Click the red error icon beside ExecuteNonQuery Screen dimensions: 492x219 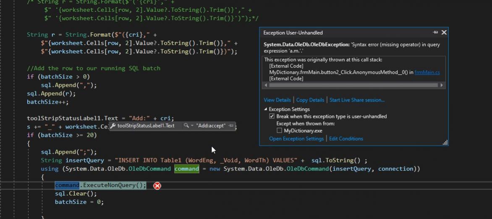[157, 185]
